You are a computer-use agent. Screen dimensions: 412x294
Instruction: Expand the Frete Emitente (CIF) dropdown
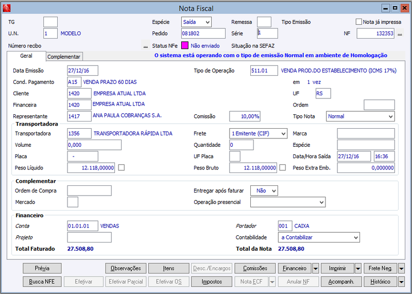click(259, 133)
